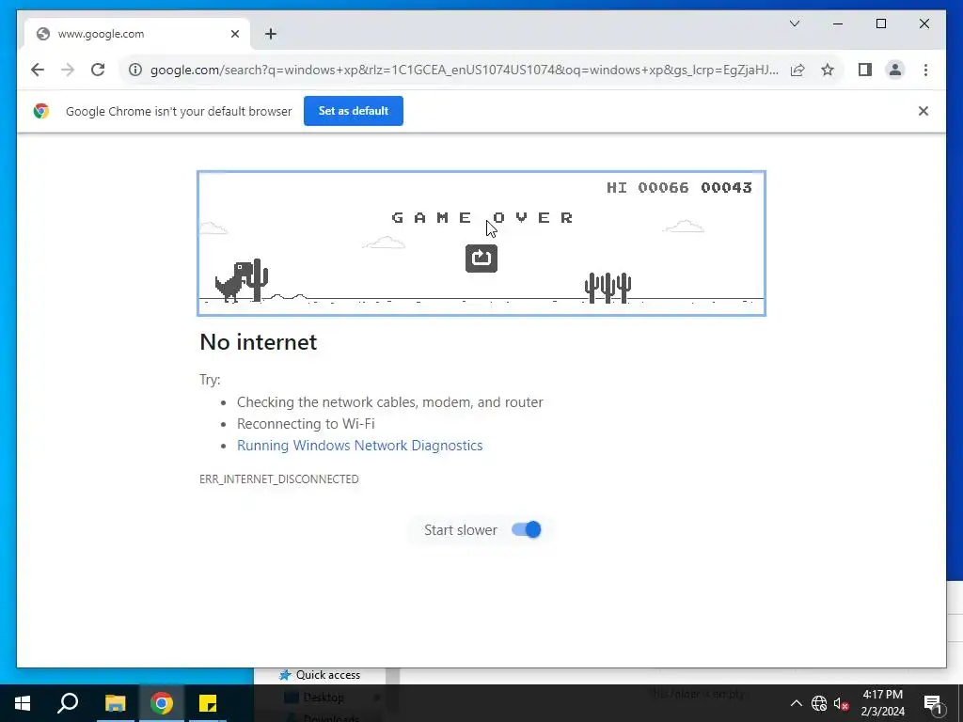Image resolution: width=963 pixels, height=722 pixels.
Task: Click the ERR_INTERNET_DISCONNECTED error code text
Action: [x=278, y=479]
